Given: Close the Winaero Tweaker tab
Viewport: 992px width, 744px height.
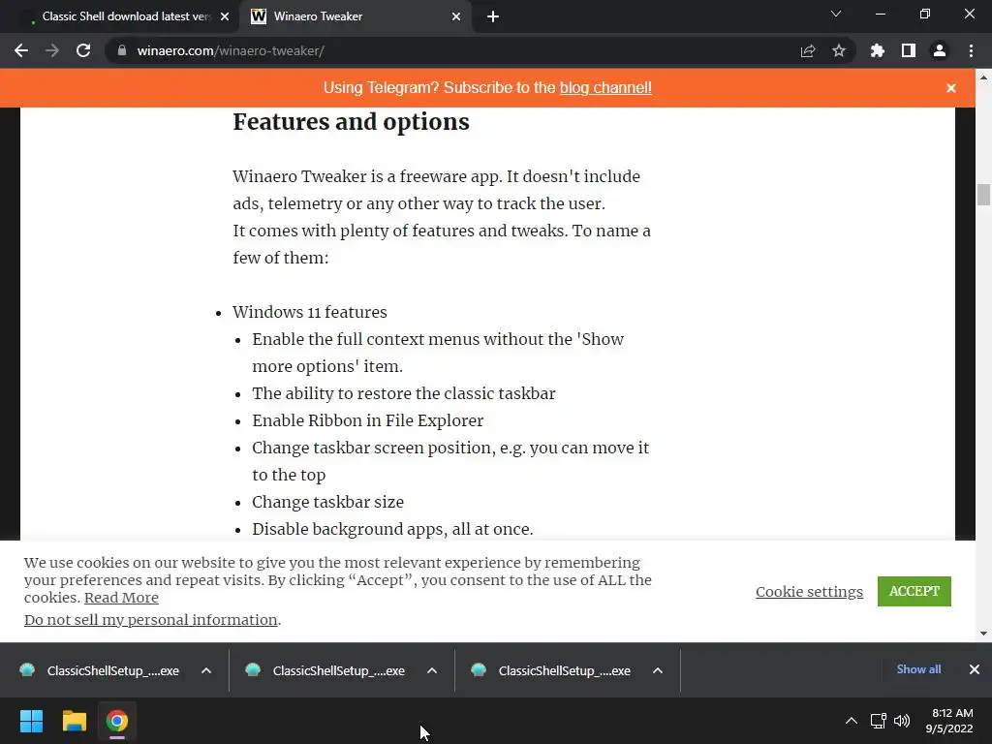Looking at the screenshot, I should (x=456, y=16).
